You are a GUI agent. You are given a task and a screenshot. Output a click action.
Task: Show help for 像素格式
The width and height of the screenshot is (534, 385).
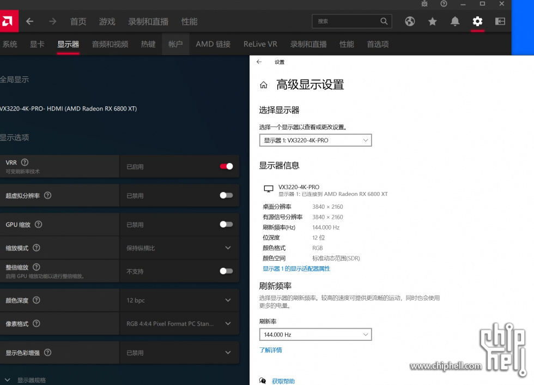pos(37,323)
